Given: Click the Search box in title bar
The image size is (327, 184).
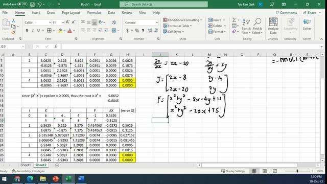Looking at the screenshot, I should (x=163, y=4).
